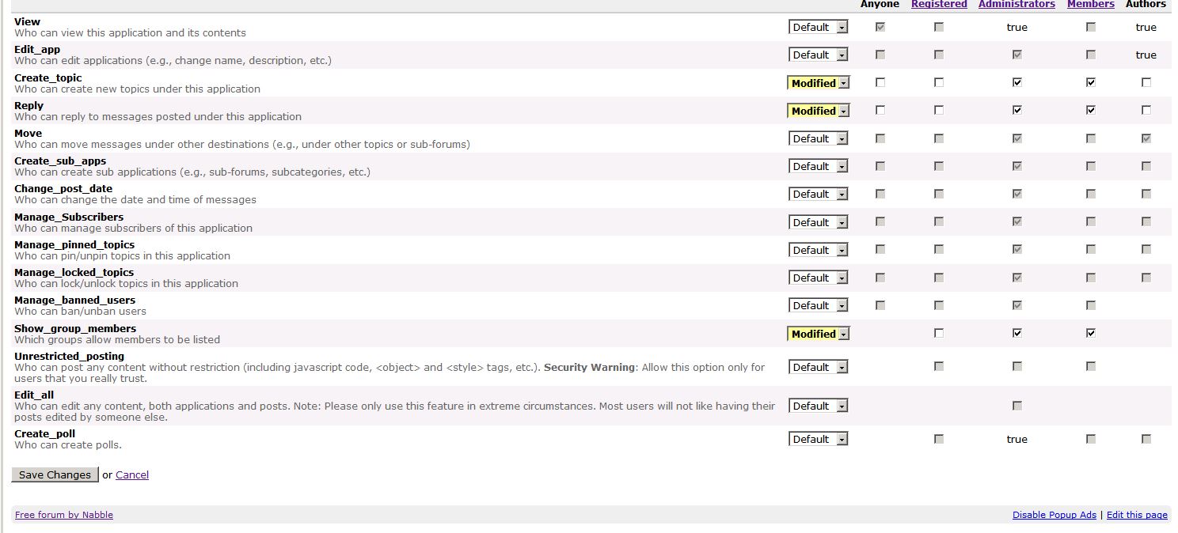The image size is (1178, 533).
Task: Expand the Unrestricted_posting dropdown
Action: pos(819,367)
